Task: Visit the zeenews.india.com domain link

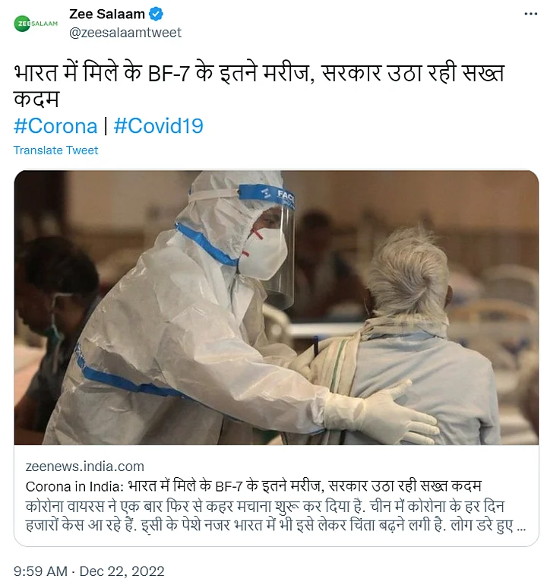Action: coord(84,467)
